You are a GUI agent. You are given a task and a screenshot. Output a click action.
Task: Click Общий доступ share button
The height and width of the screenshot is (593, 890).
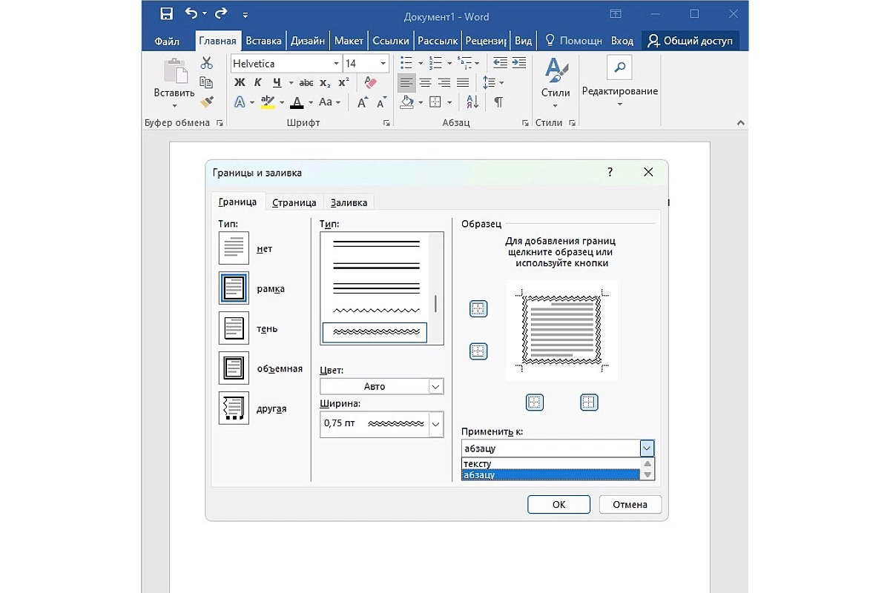tap(690, 42)
